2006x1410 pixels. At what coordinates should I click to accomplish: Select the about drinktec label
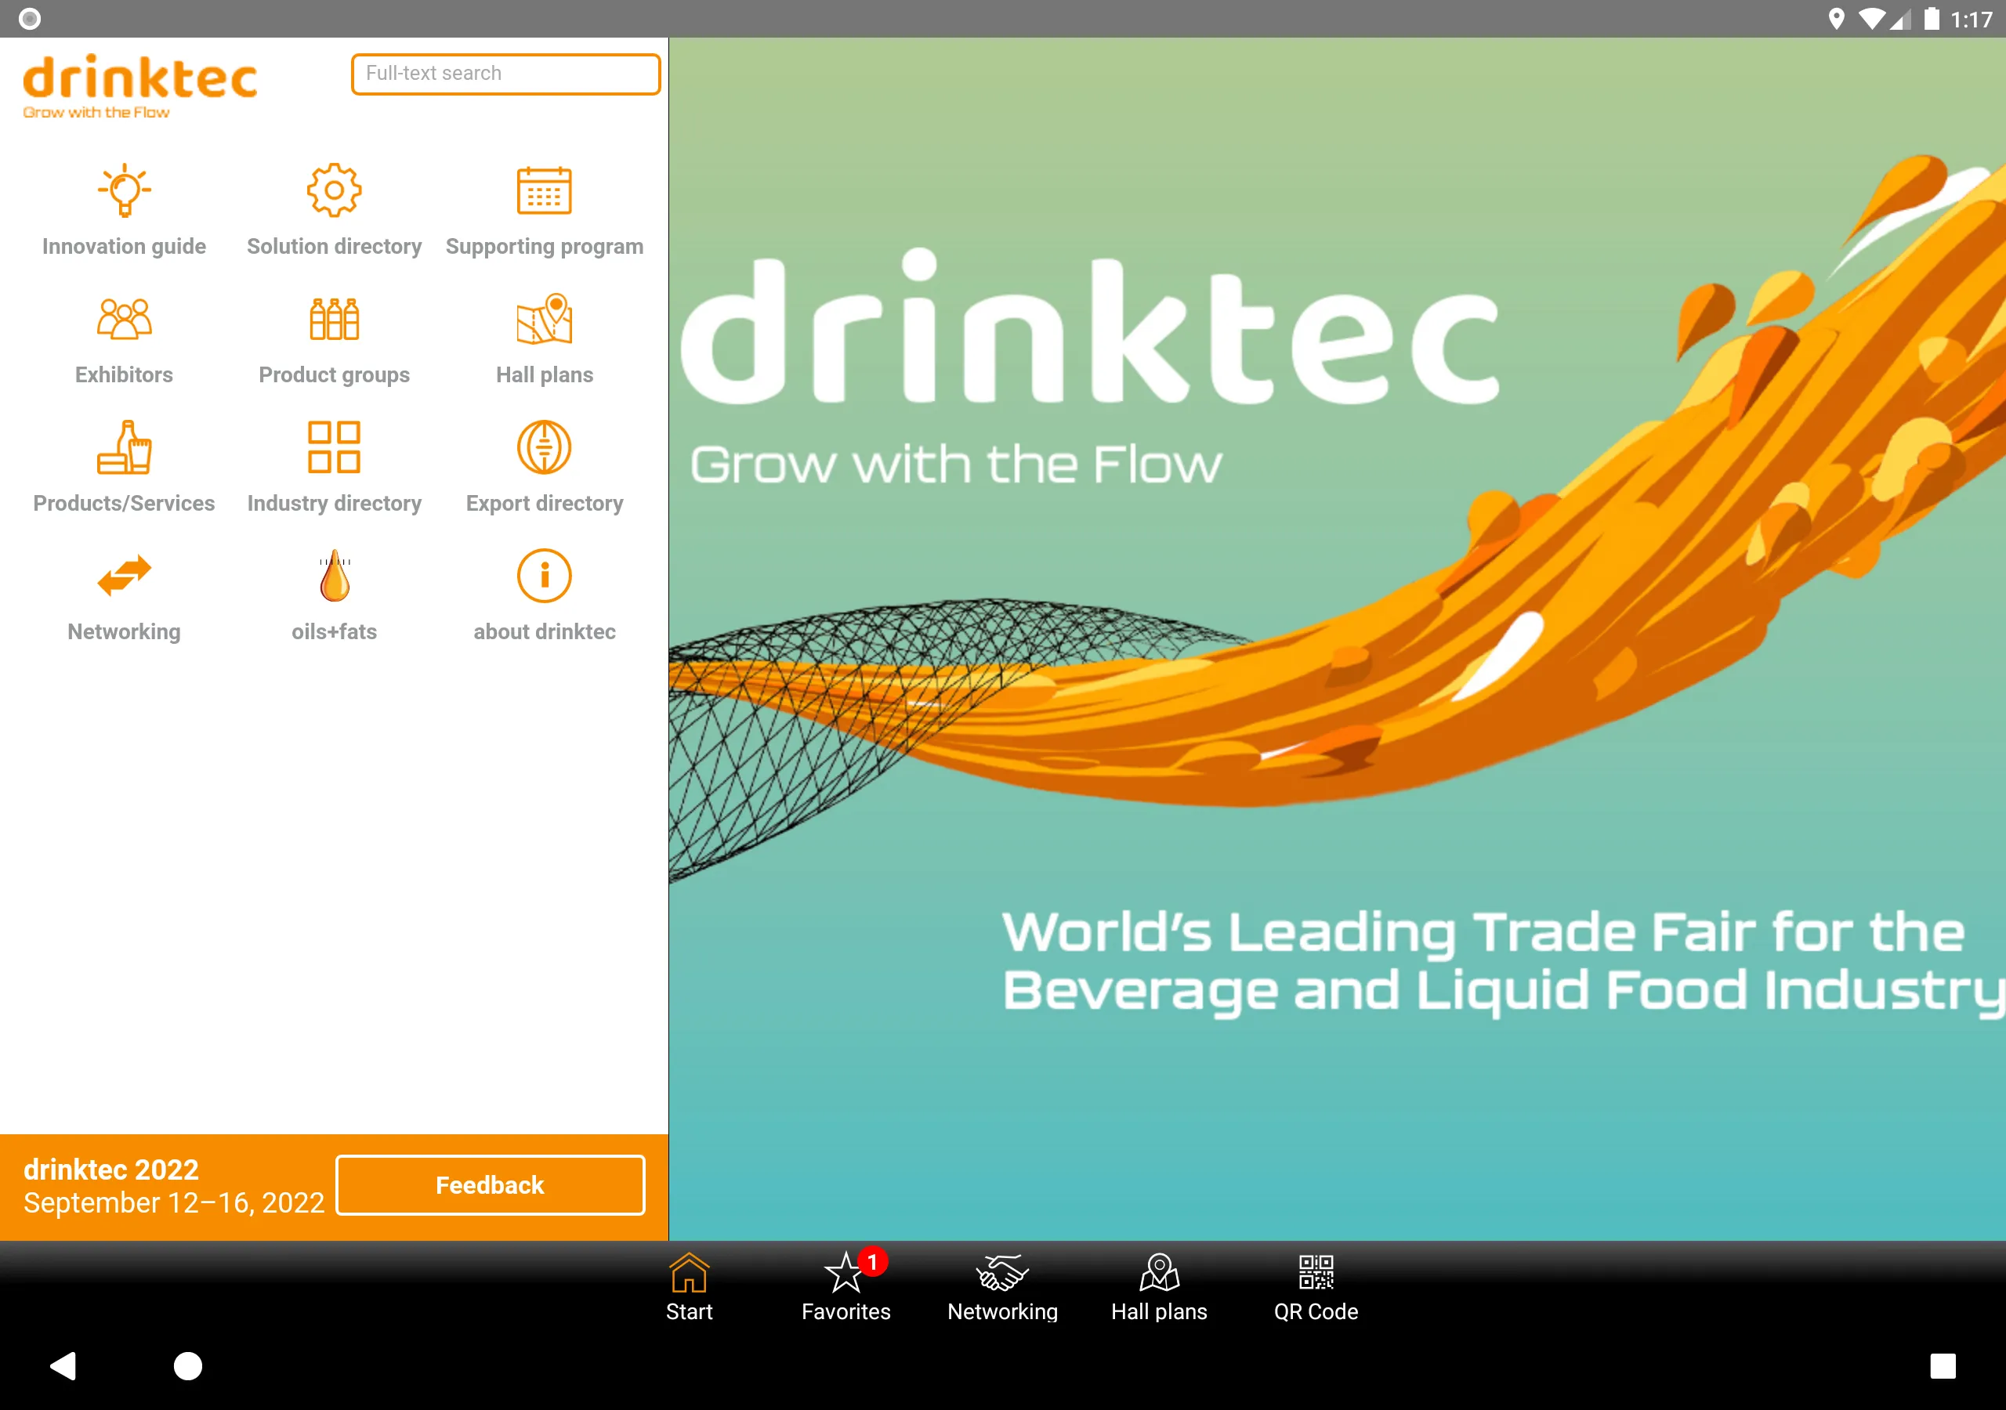click(x=545, y=631)
